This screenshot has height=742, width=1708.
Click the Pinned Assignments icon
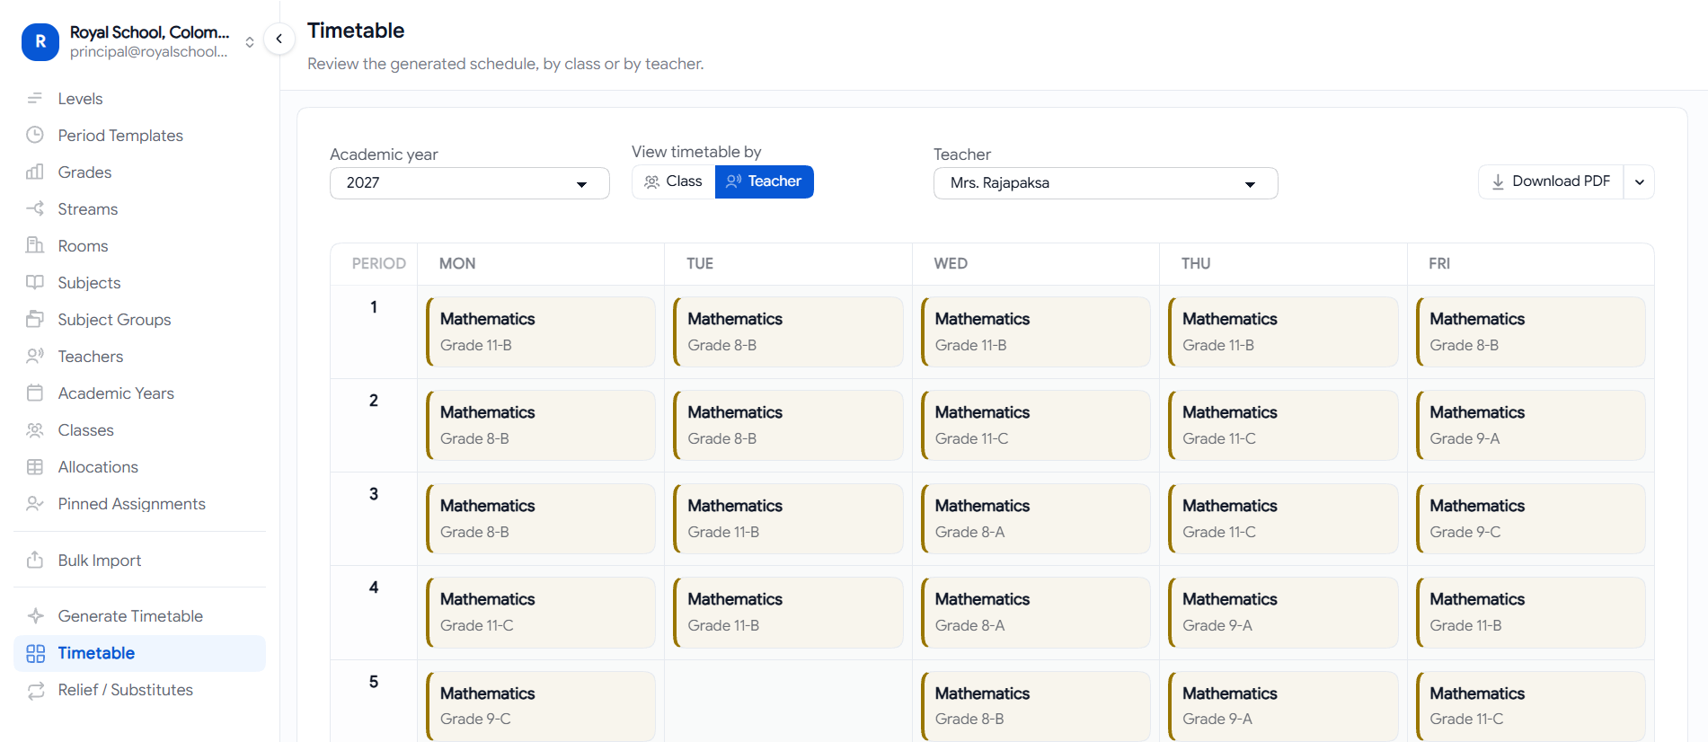(x=35, y=503)
